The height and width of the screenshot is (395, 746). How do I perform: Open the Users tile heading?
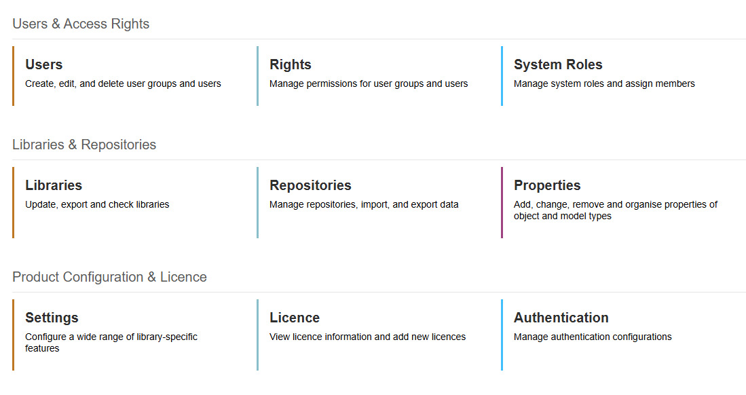[x=44, y=64]
